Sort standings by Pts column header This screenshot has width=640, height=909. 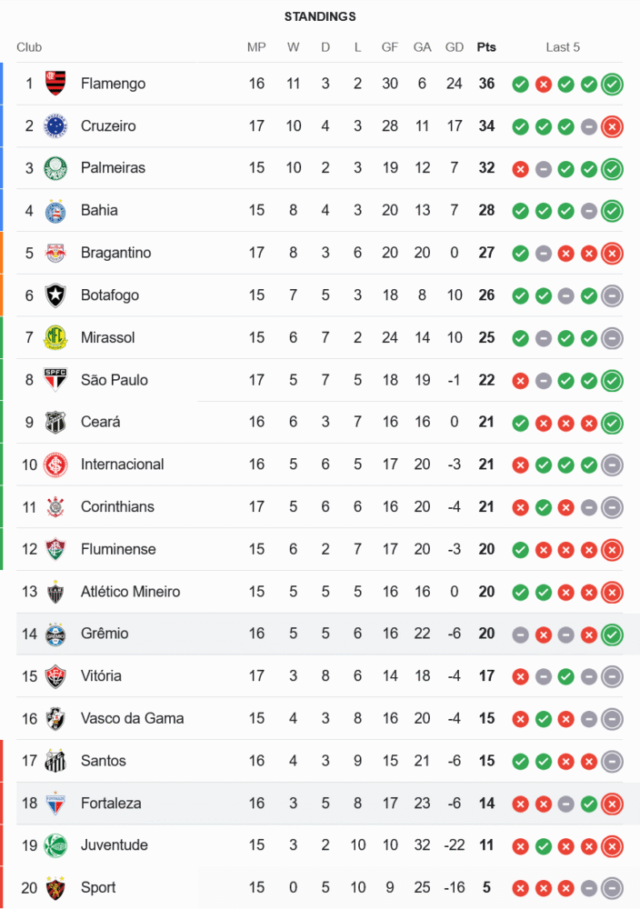486,47
